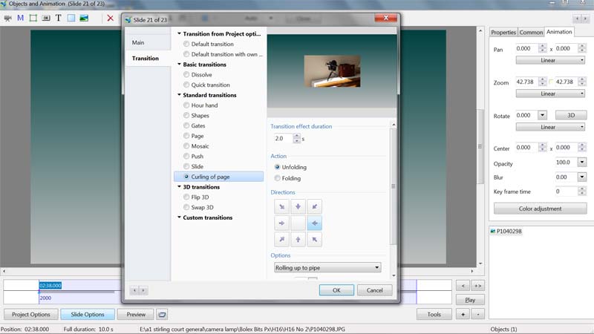
Task: Switch to the Main tab
Action: 138,43
